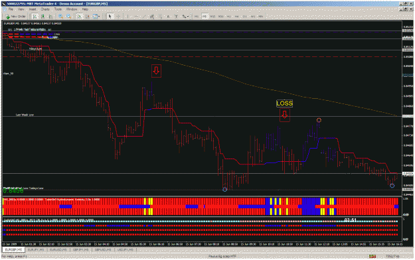Open the Window menu
This screenshot has width=415, height=260.
72,9
